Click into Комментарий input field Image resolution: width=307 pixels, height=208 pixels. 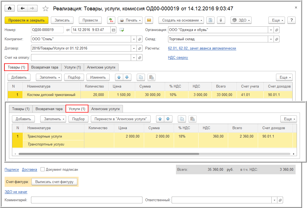click(x=86, y=200)
